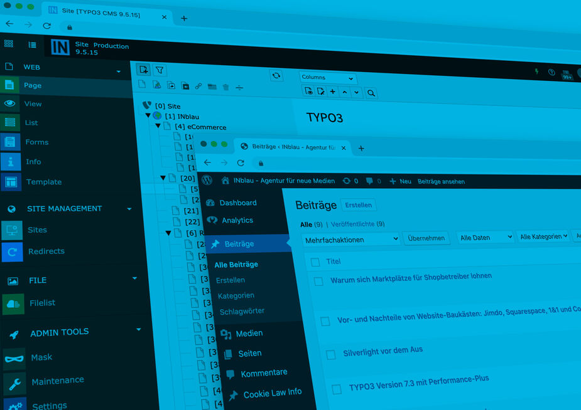Tick checkbox for Warum sich Marktplätze post
The image size is (581, 410).
[x=318, y=281]
